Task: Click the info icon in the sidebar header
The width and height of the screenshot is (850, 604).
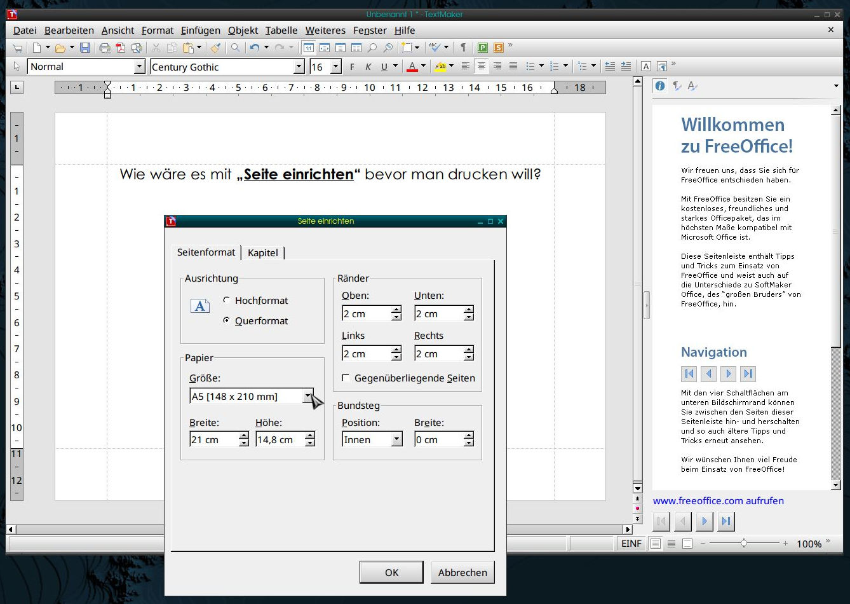Action: click(660, 86)
